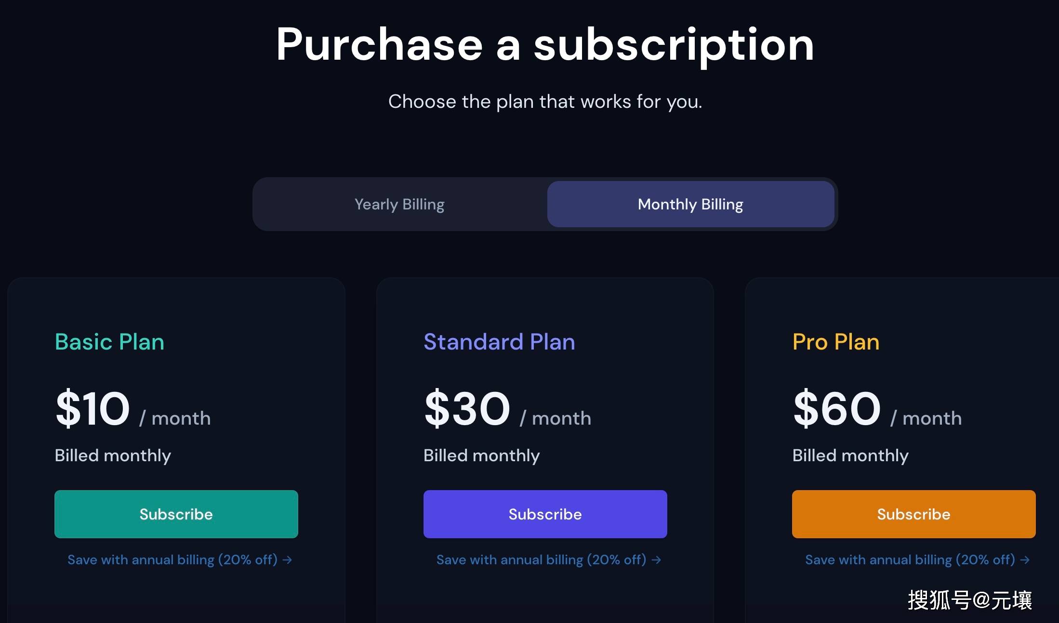Click the Basic Plan title
The height and width of the screenshot is (623, 1059).
tap(109, 342)
